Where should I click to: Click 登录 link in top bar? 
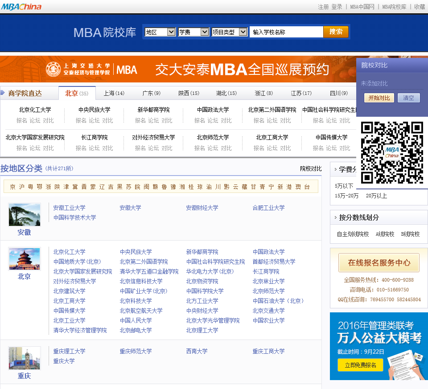click(337, 7)
